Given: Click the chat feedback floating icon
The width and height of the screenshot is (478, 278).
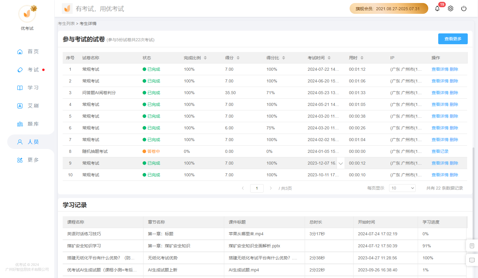Looking at the screenshot, I should [472, 260].
